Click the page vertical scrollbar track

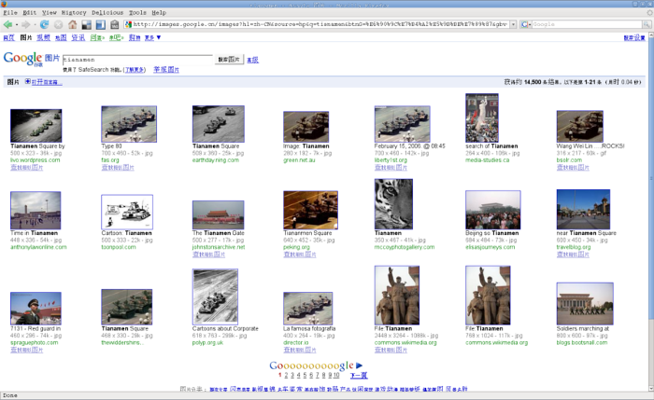tap(650, 353)
